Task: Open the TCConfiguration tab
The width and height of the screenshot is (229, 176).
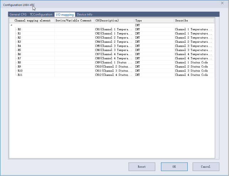Action: click(x=41, y=15)
